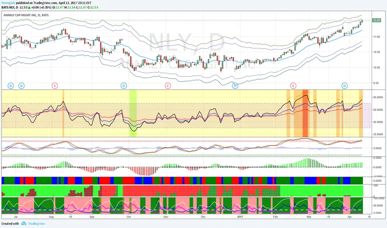
Task: Click the TradingView cloud logo icon
Action: pyautogui.click(x=24, y=223)
